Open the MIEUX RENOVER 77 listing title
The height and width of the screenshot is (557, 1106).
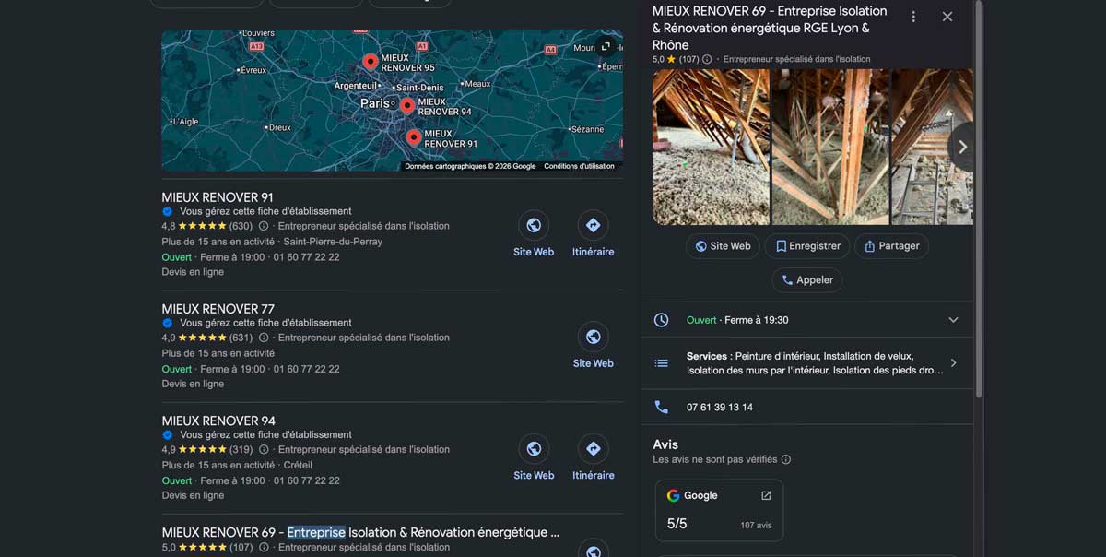click(x=218, y=309)
